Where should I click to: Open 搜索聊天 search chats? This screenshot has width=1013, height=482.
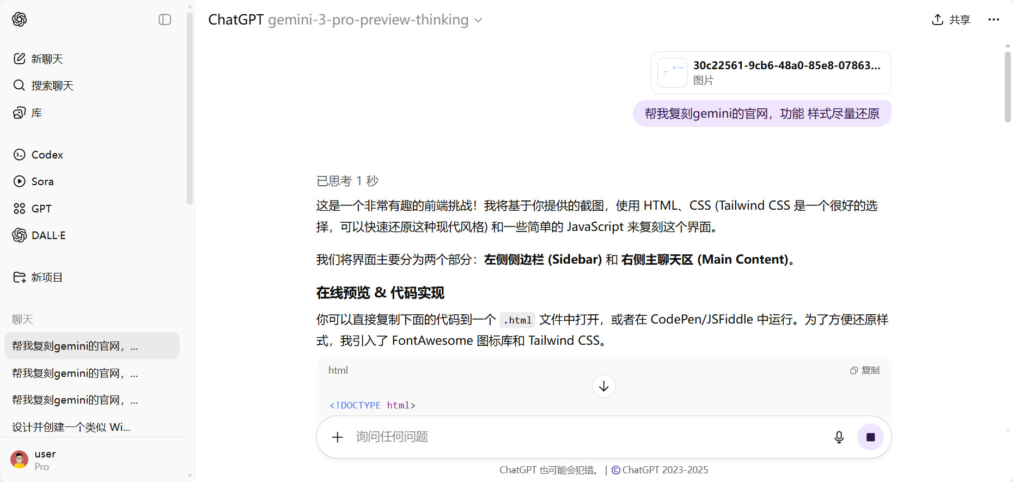(x=44, y=86)
